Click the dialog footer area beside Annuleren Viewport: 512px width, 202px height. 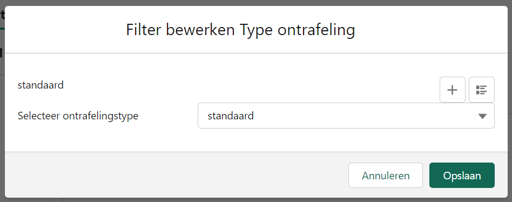[176, 175]
